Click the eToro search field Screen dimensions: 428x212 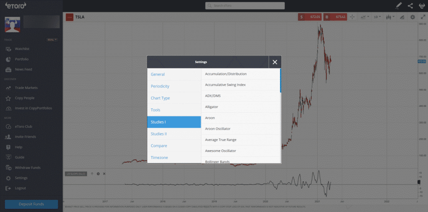click(x=245, y=6)
